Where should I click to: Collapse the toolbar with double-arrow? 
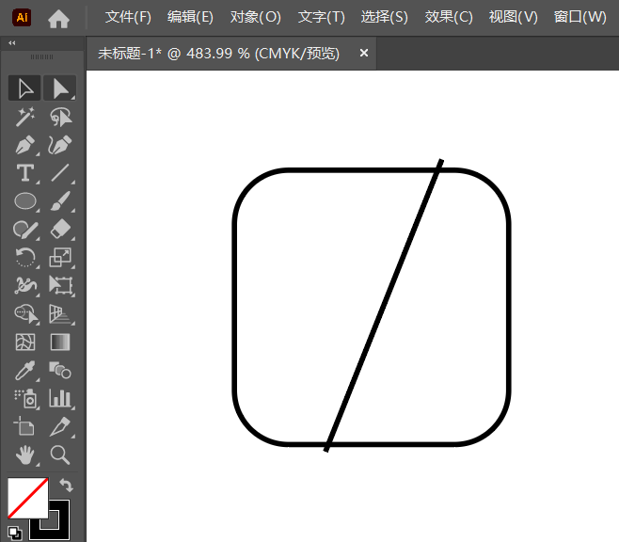coord(12,43)
